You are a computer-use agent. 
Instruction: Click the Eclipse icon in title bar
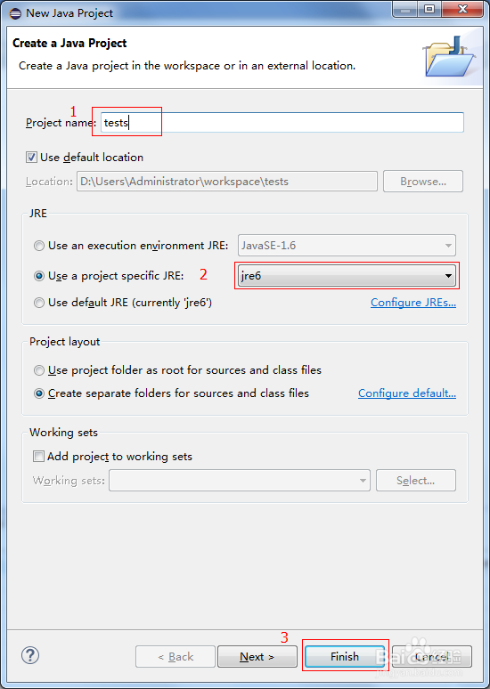coord(15,13)
